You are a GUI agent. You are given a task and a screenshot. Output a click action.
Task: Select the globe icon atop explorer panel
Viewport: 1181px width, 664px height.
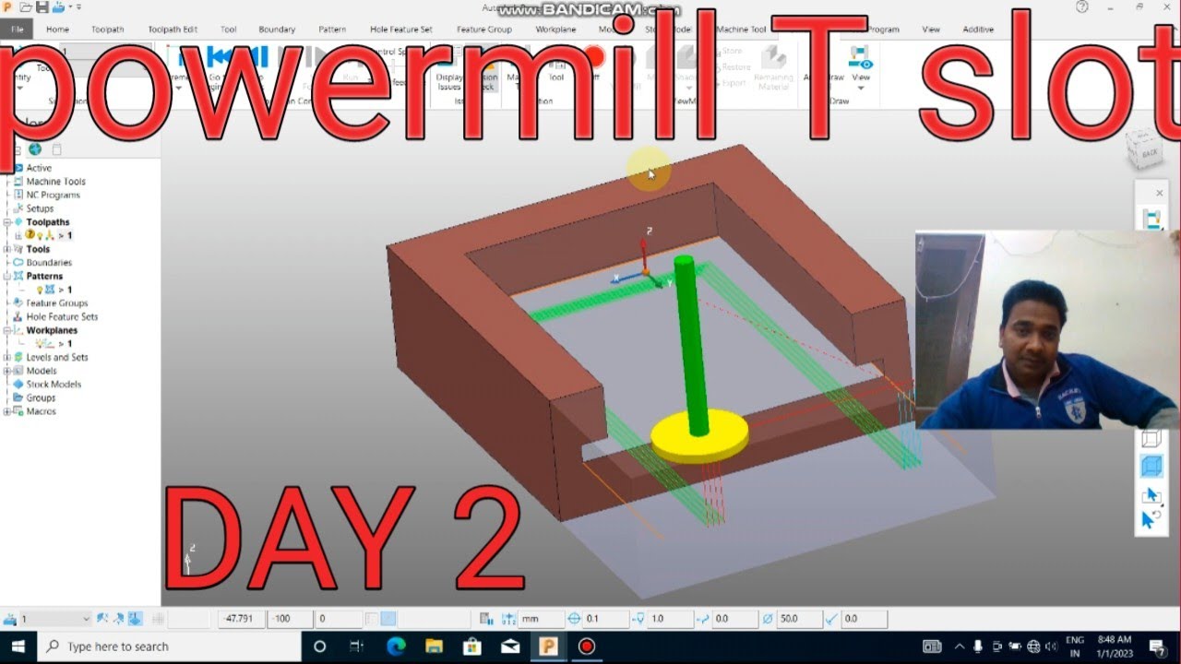[x=35, y=149]
